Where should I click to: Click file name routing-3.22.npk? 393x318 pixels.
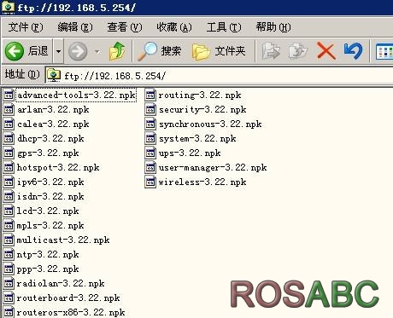(x=200, y=95)
